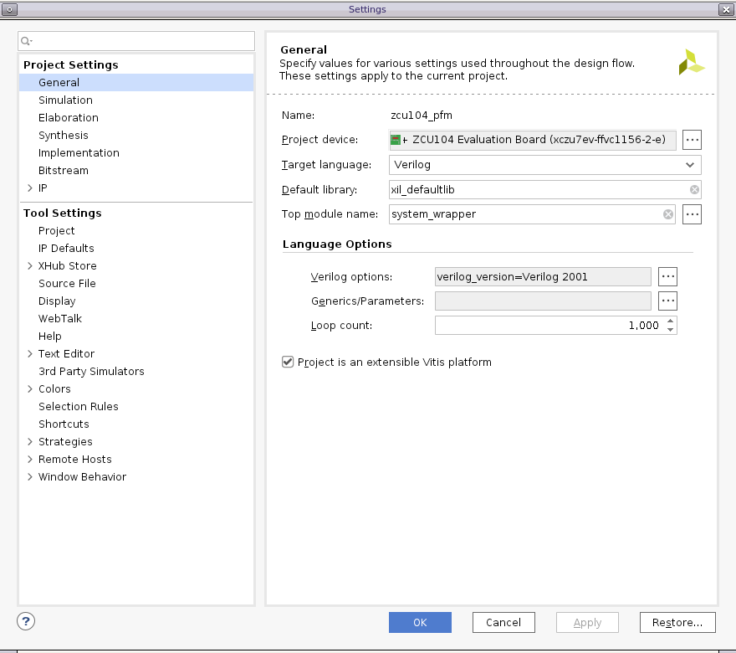The width and height of the screenshot is (736, 653).
Task: Select Bitstream settings category
Action: point(63,171)
